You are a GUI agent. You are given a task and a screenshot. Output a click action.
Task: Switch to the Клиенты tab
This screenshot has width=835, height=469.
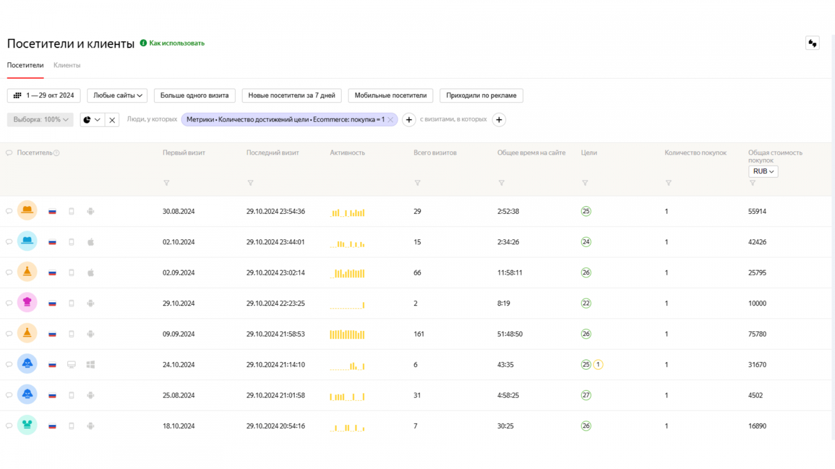coord(67,66)
